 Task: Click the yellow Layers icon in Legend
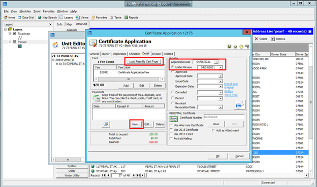click(10, 29)
